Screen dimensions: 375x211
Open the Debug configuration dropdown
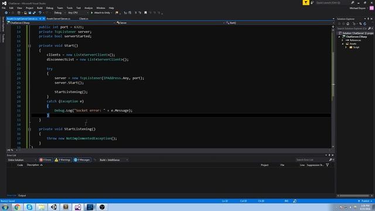click(x=59, y=13)
